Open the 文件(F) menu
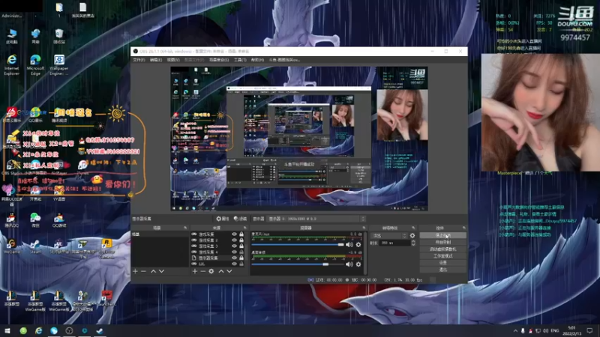This screenshot has height=337, width=600. pos(139,60)
